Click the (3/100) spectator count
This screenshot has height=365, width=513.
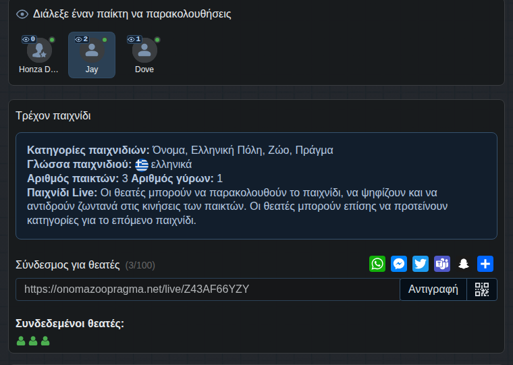[x=140, y=265]
